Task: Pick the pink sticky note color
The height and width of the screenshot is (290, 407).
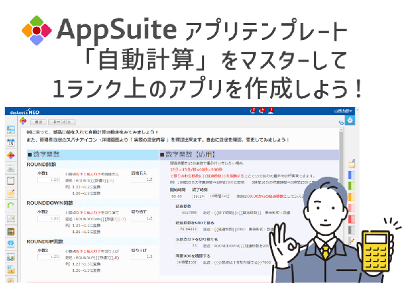Action: click(x=351, y=208)
